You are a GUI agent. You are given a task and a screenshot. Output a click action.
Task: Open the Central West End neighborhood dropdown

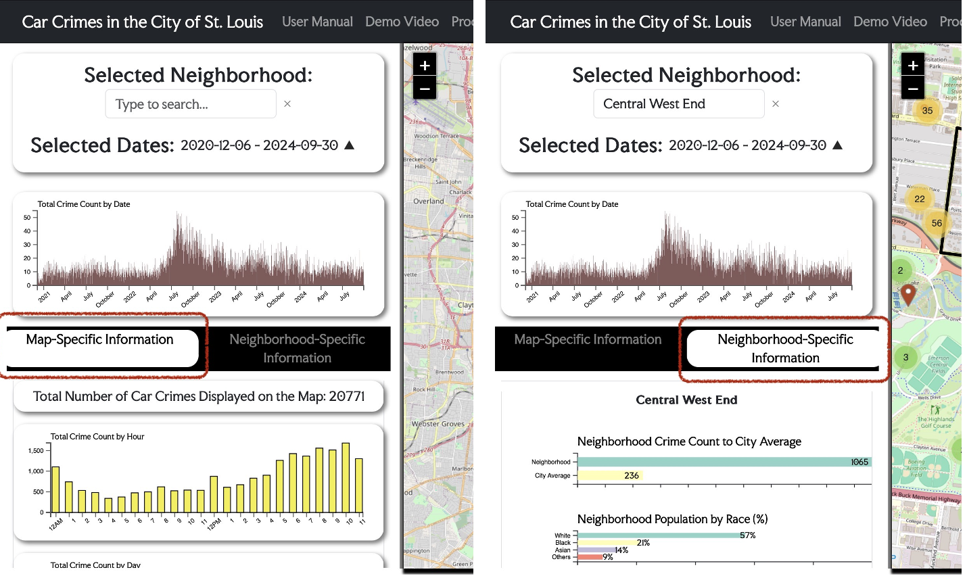[x=678, y=104]
